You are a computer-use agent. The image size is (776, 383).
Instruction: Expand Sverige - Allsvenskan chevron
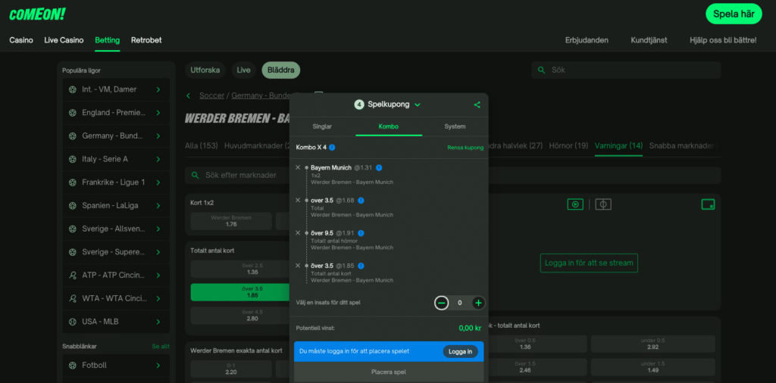tap(158, 229)
